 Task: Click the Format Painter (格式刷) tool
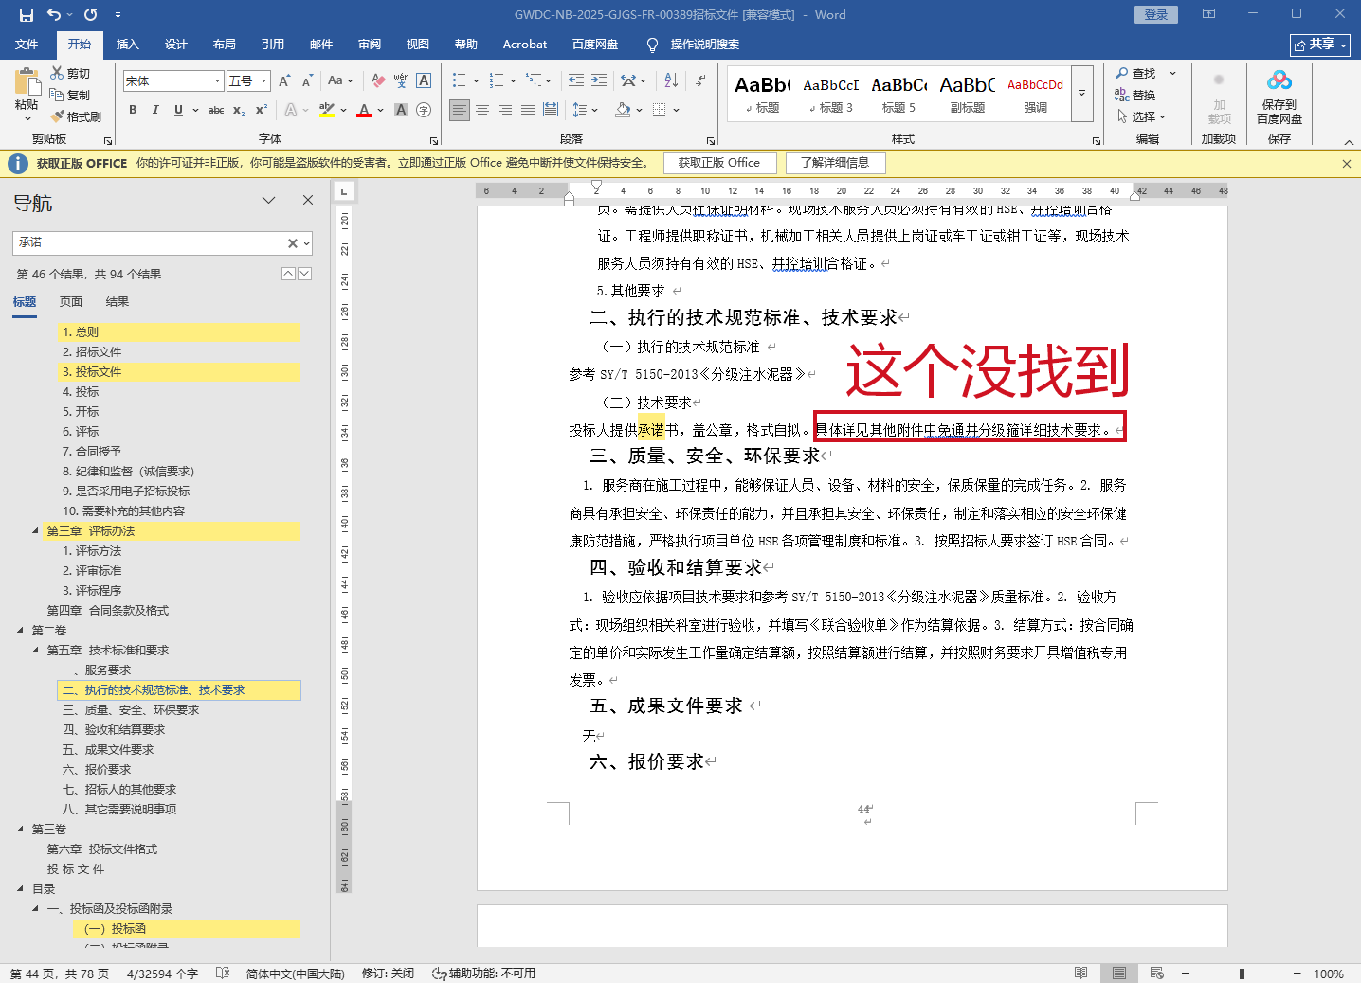77,116
